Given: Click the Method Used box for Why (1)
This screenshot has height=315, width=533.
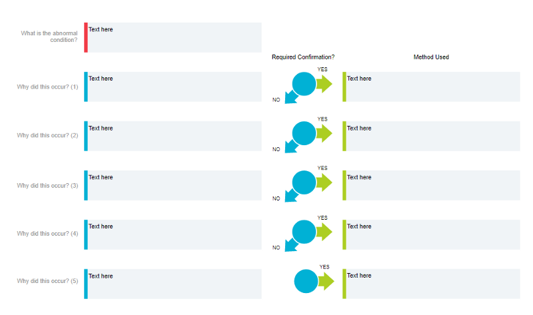Looking at the screenshot, I should click(x=432, y=87).
